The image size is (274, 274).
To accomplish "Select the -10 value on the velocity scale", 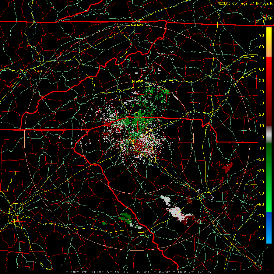I will 260,148.
